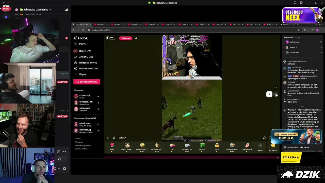Open viewer 'jakies inne' in Widzowie
The height and width of the screenshot is (183, 325).
click(x=303, y=53)
